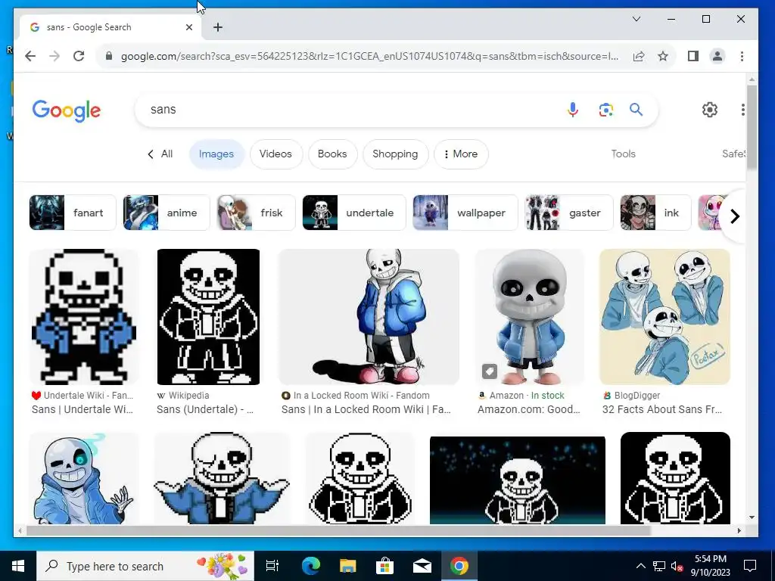Switch to Shopping results
This screenshot has height=581, width=775.
pos(395,154)
